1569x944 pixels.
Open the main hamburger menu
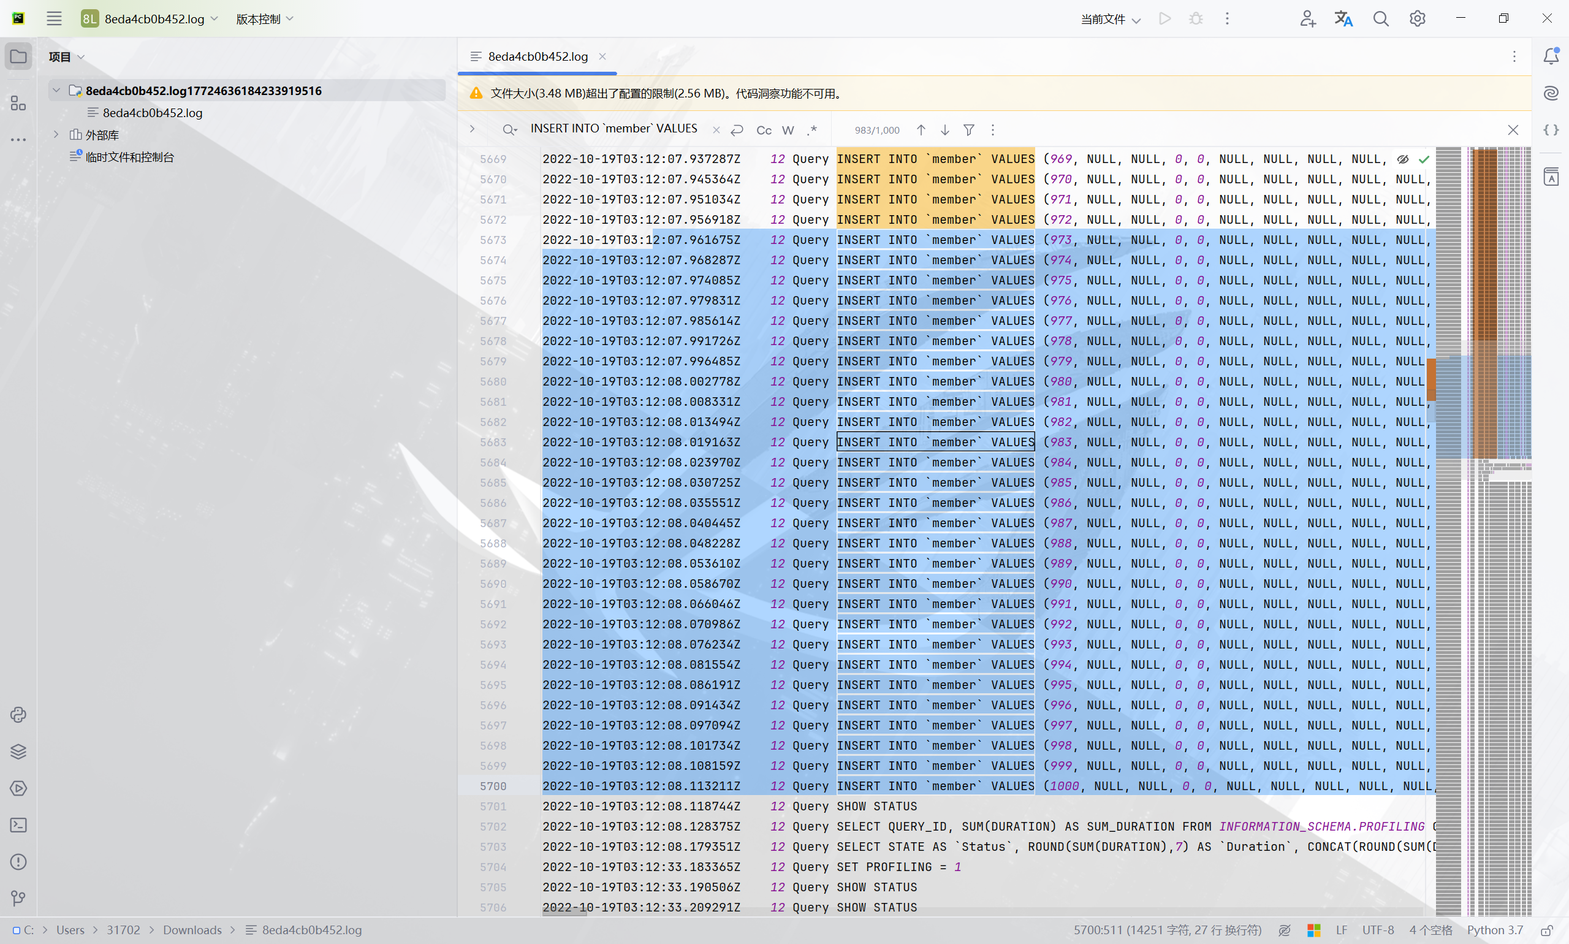pyautogui.click(x=54, y=18)
